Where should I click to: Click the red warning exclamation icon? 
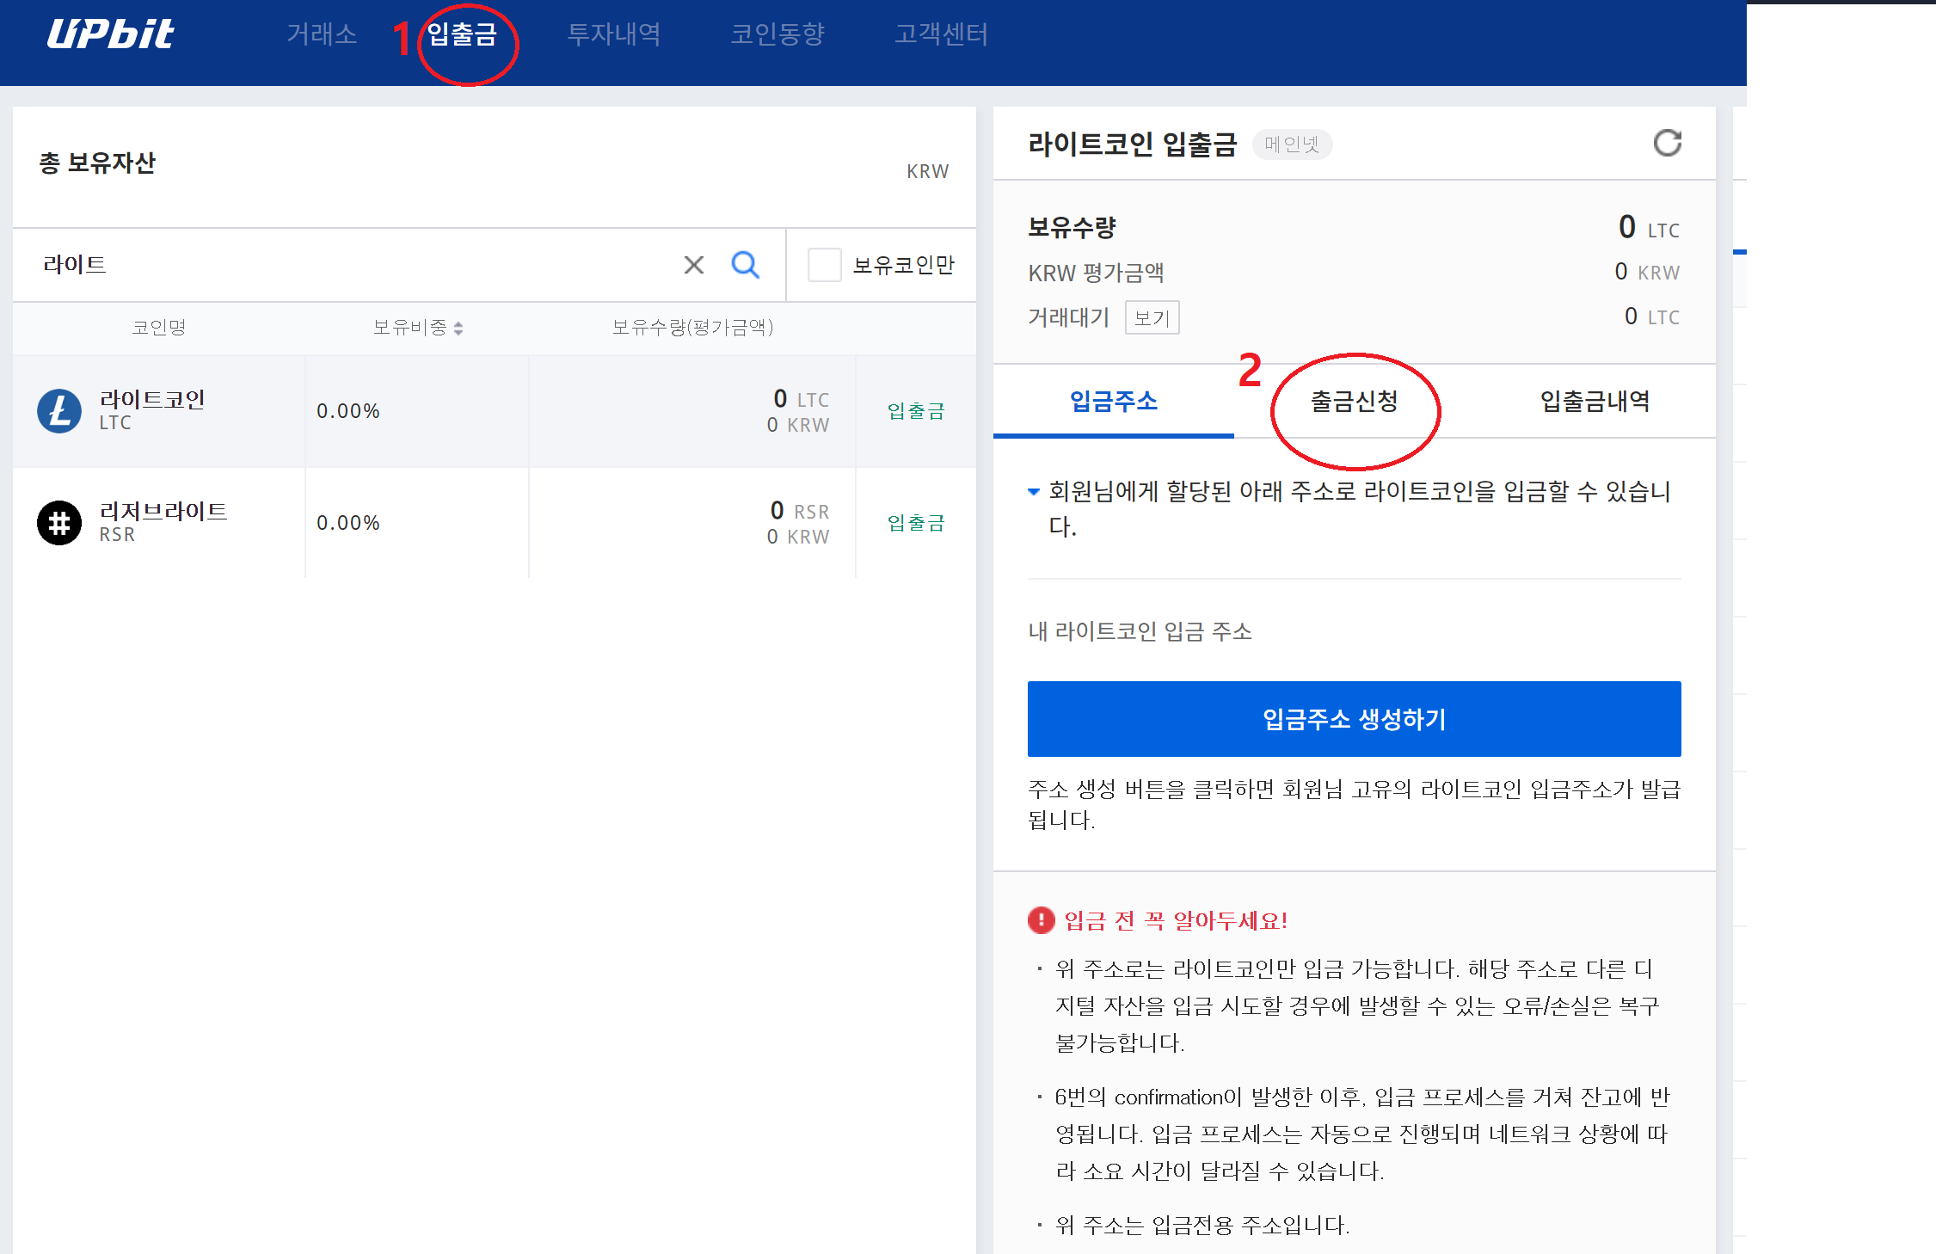(1041, 920)
